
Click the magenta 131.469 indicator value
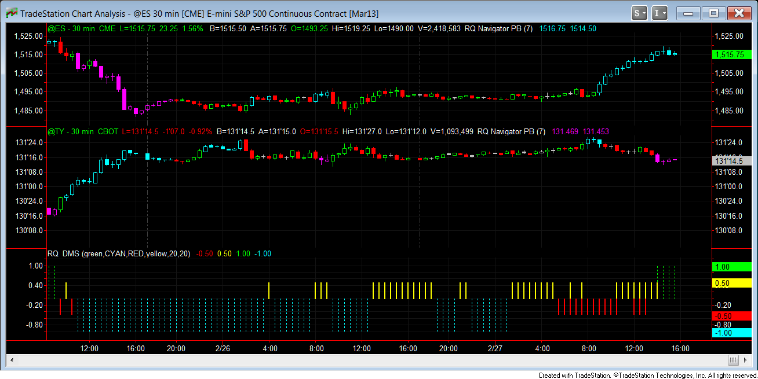click(565, 131)
